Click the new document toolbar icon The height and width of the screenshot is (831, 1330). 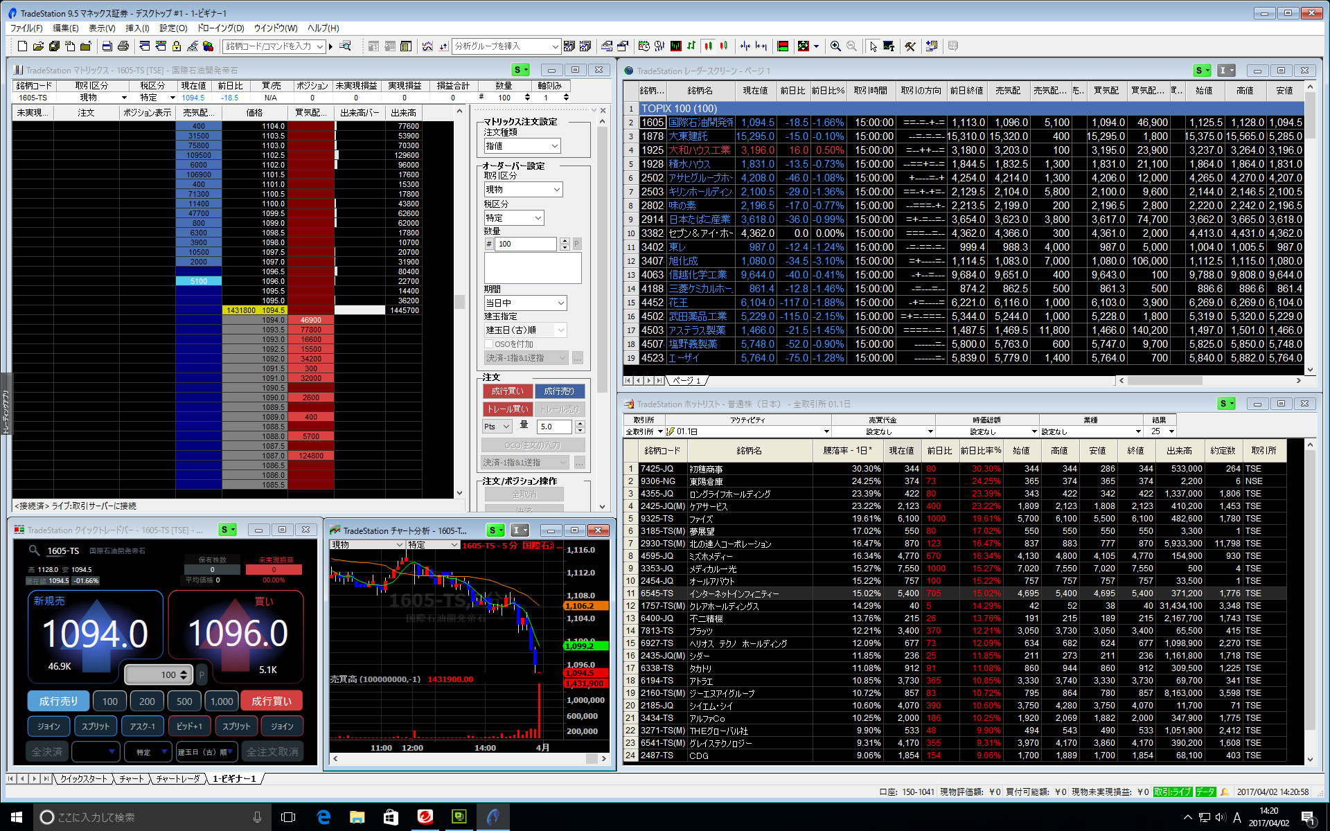click(x=22, y=46)
